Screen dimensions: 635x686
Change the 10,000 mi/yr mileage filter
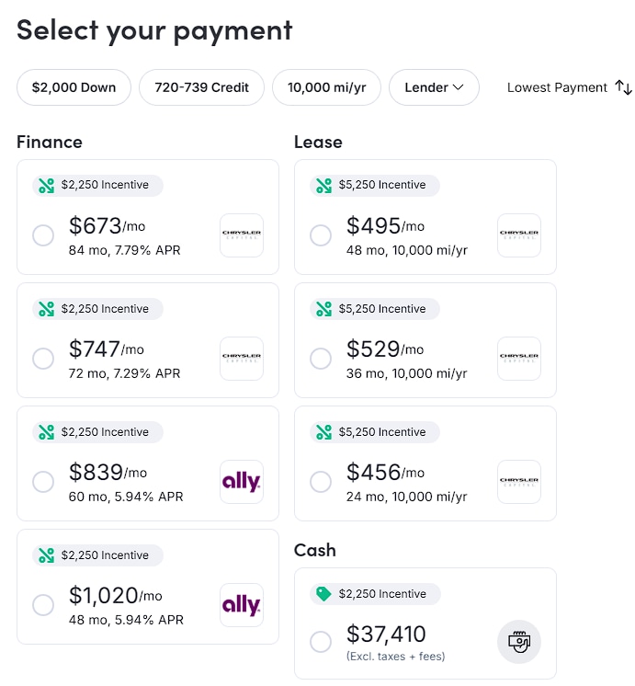(326, 87)
